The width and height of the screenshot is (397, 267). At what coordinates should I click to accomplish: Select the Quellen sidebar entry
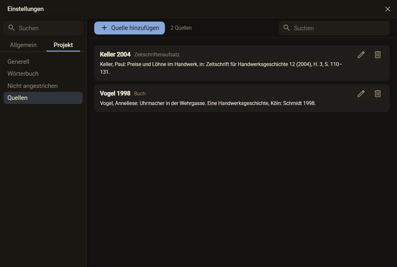43,98
